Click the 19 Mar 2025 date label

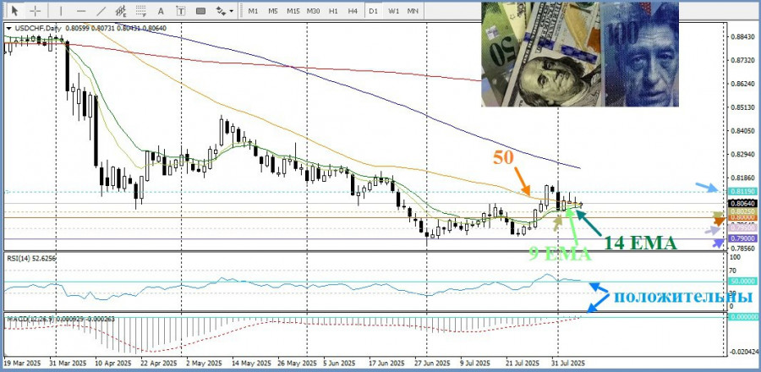coord(23,363)
